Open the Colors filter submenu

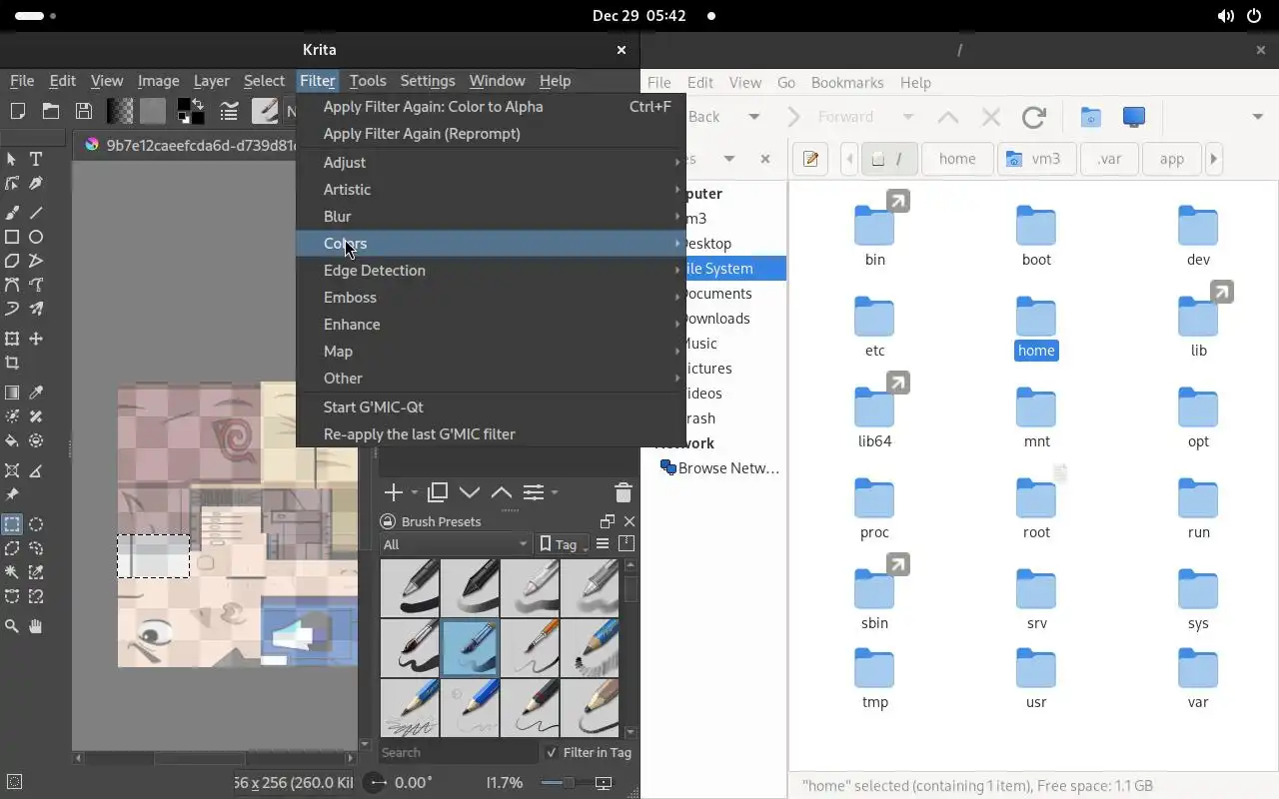click(491, 243)
